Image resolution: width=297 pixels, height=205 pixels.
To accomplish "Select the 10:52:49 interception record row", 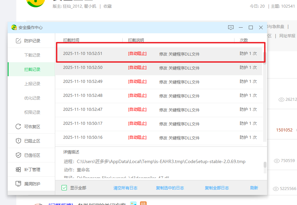I will (160, 82).
